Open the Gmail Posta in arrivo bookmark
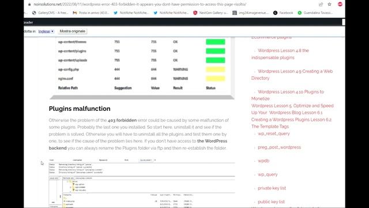369x208 pixels. click(x=91, y=13)
